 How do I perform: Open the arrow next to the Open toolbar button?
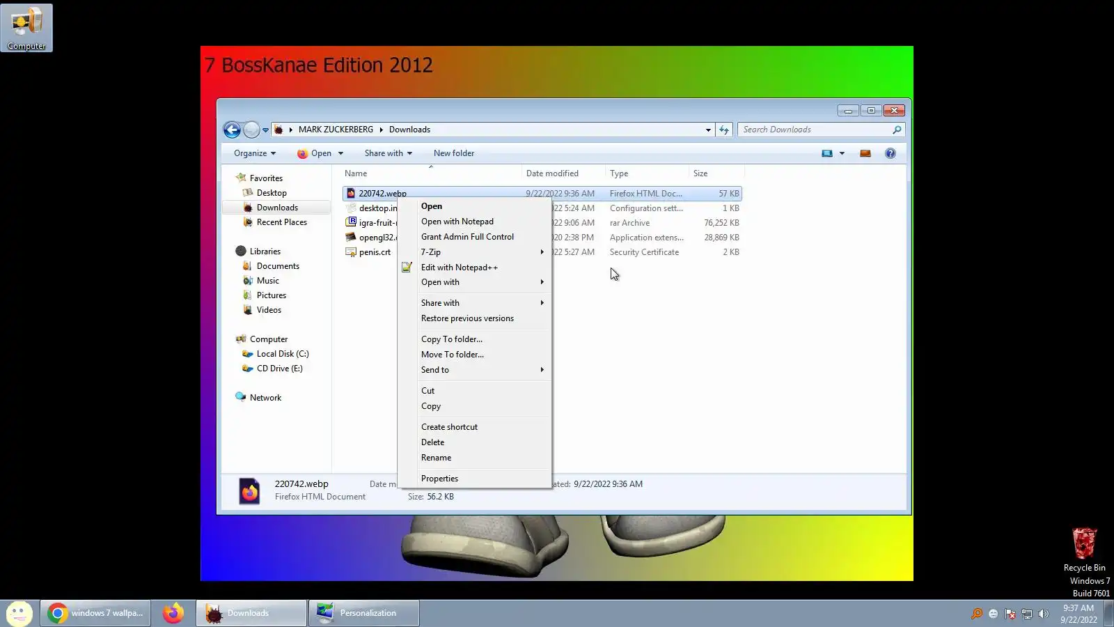tap(340, 153)
